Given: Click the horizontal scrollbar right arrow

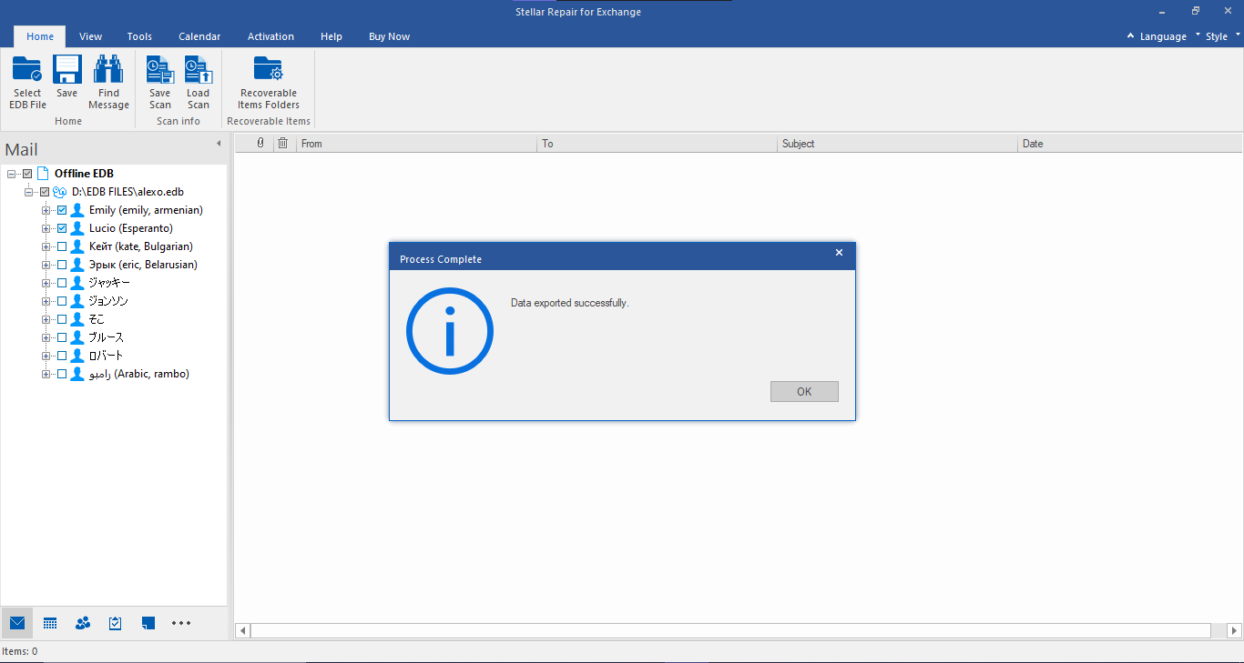Looking at the screenshot, I should pos(1234,630).
